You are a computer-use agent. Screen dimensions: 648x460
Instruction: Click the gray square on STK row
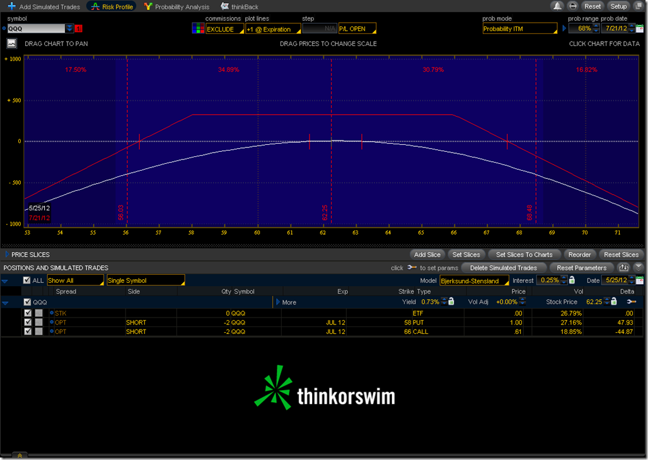pos(38,313)
